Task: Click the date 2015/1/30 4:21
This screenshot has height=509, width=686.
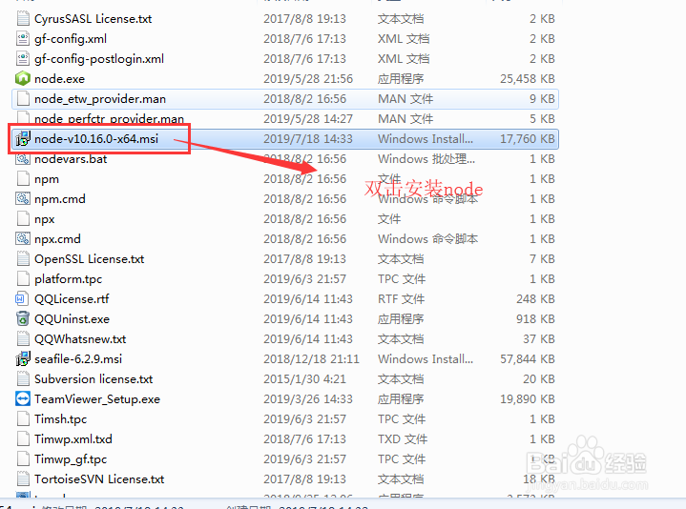Action: click(304, 379)
